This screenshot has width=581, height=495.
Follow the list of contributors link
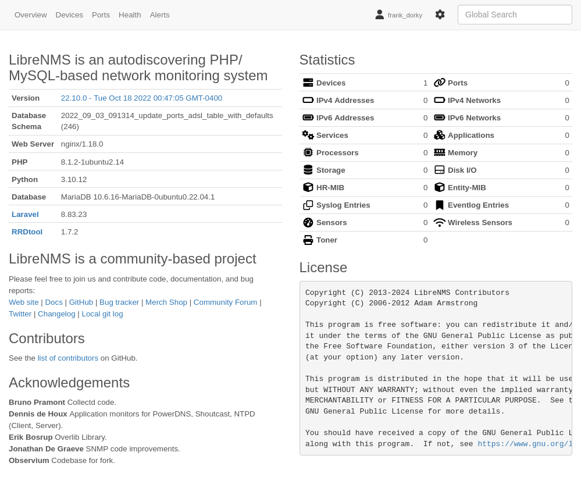coord(68,358)
